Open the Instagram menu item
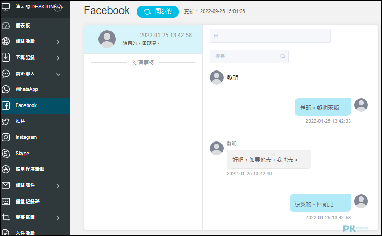This screenshot has height=236, width=382. 35,137
